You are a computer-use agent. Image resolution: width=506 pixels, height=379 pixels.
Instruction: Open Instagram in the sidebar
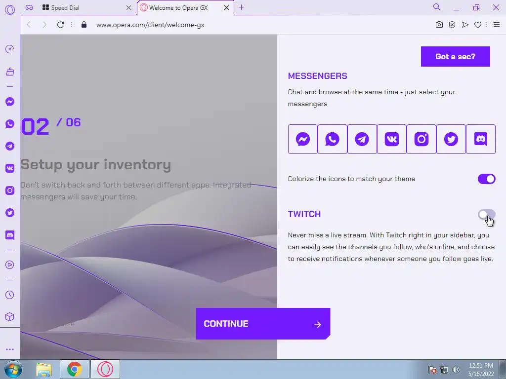click(10, 190)
